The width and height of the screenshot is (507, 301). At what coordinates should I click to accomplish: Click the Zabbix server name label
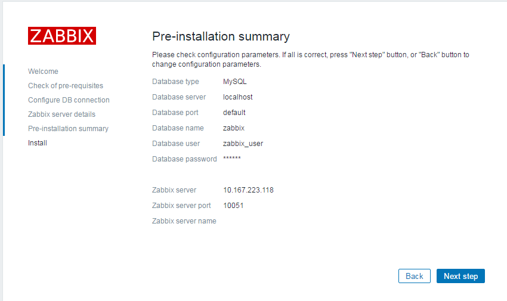tap(184, 221)
